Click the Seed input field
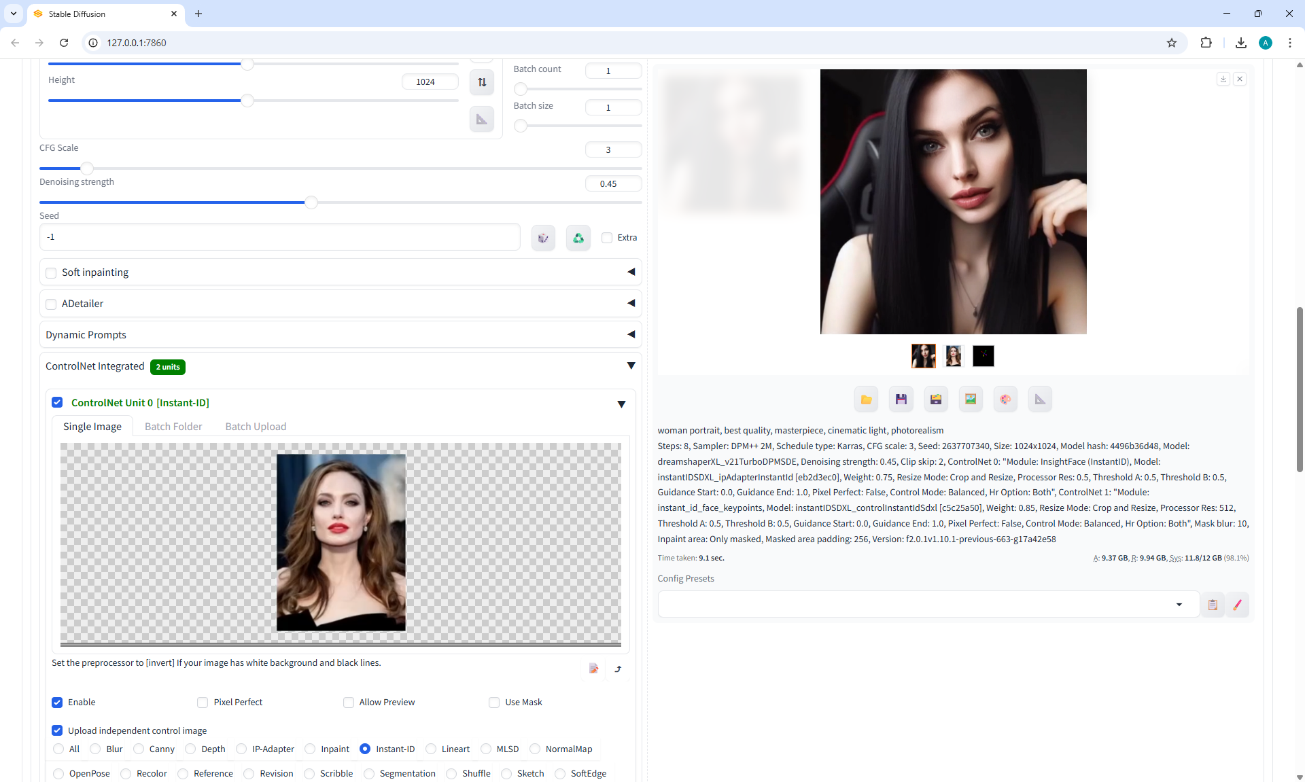Screen dimensions: 1305x782 280,237
